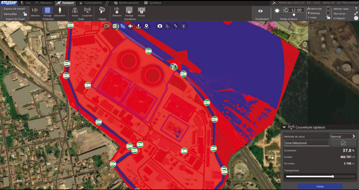Viewport: 359px width, 190px height.
Task: Click the polygon zone picker button
Action: pyautogui.click(x=343, y=143)
